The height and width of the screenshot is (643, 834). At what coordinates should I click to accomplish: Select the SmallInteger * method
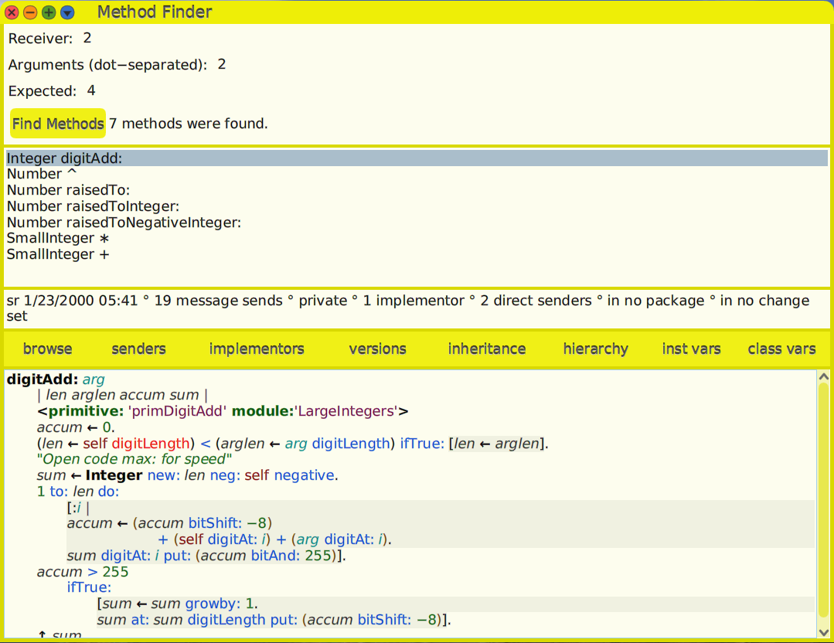point(57,238)
